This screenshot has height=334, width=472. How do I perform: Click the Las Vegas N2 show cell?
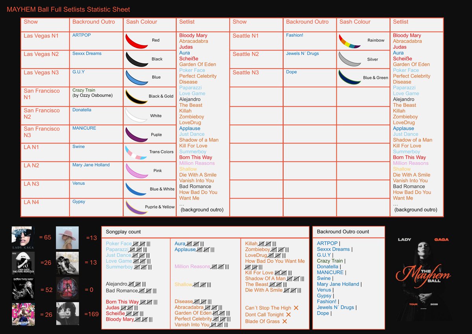coord(45,59)
